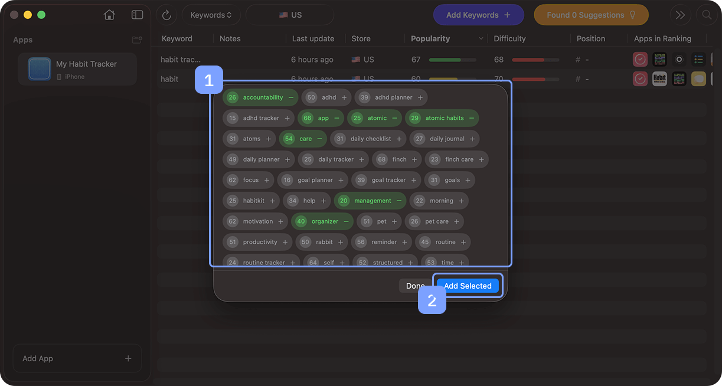Screen dimensions: 722x386
Task: Click the new folder icon beside Apps
Action: (x=137, y=40)
